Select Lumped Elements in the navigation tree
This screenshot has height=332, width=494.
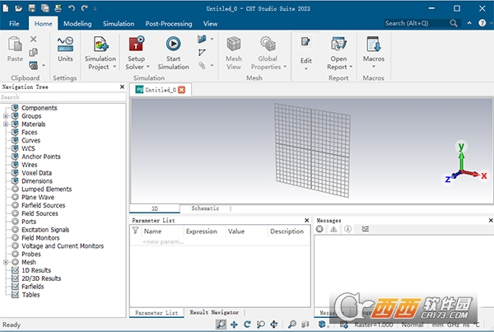(x=47, y=189)
